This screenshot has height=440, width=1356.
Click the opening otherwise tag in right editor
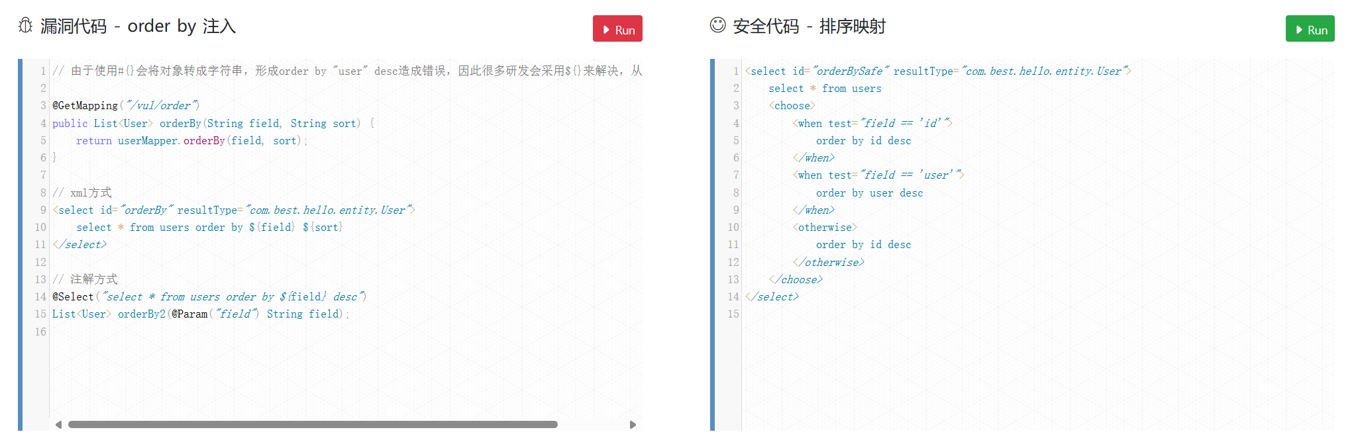coord(825,228)
